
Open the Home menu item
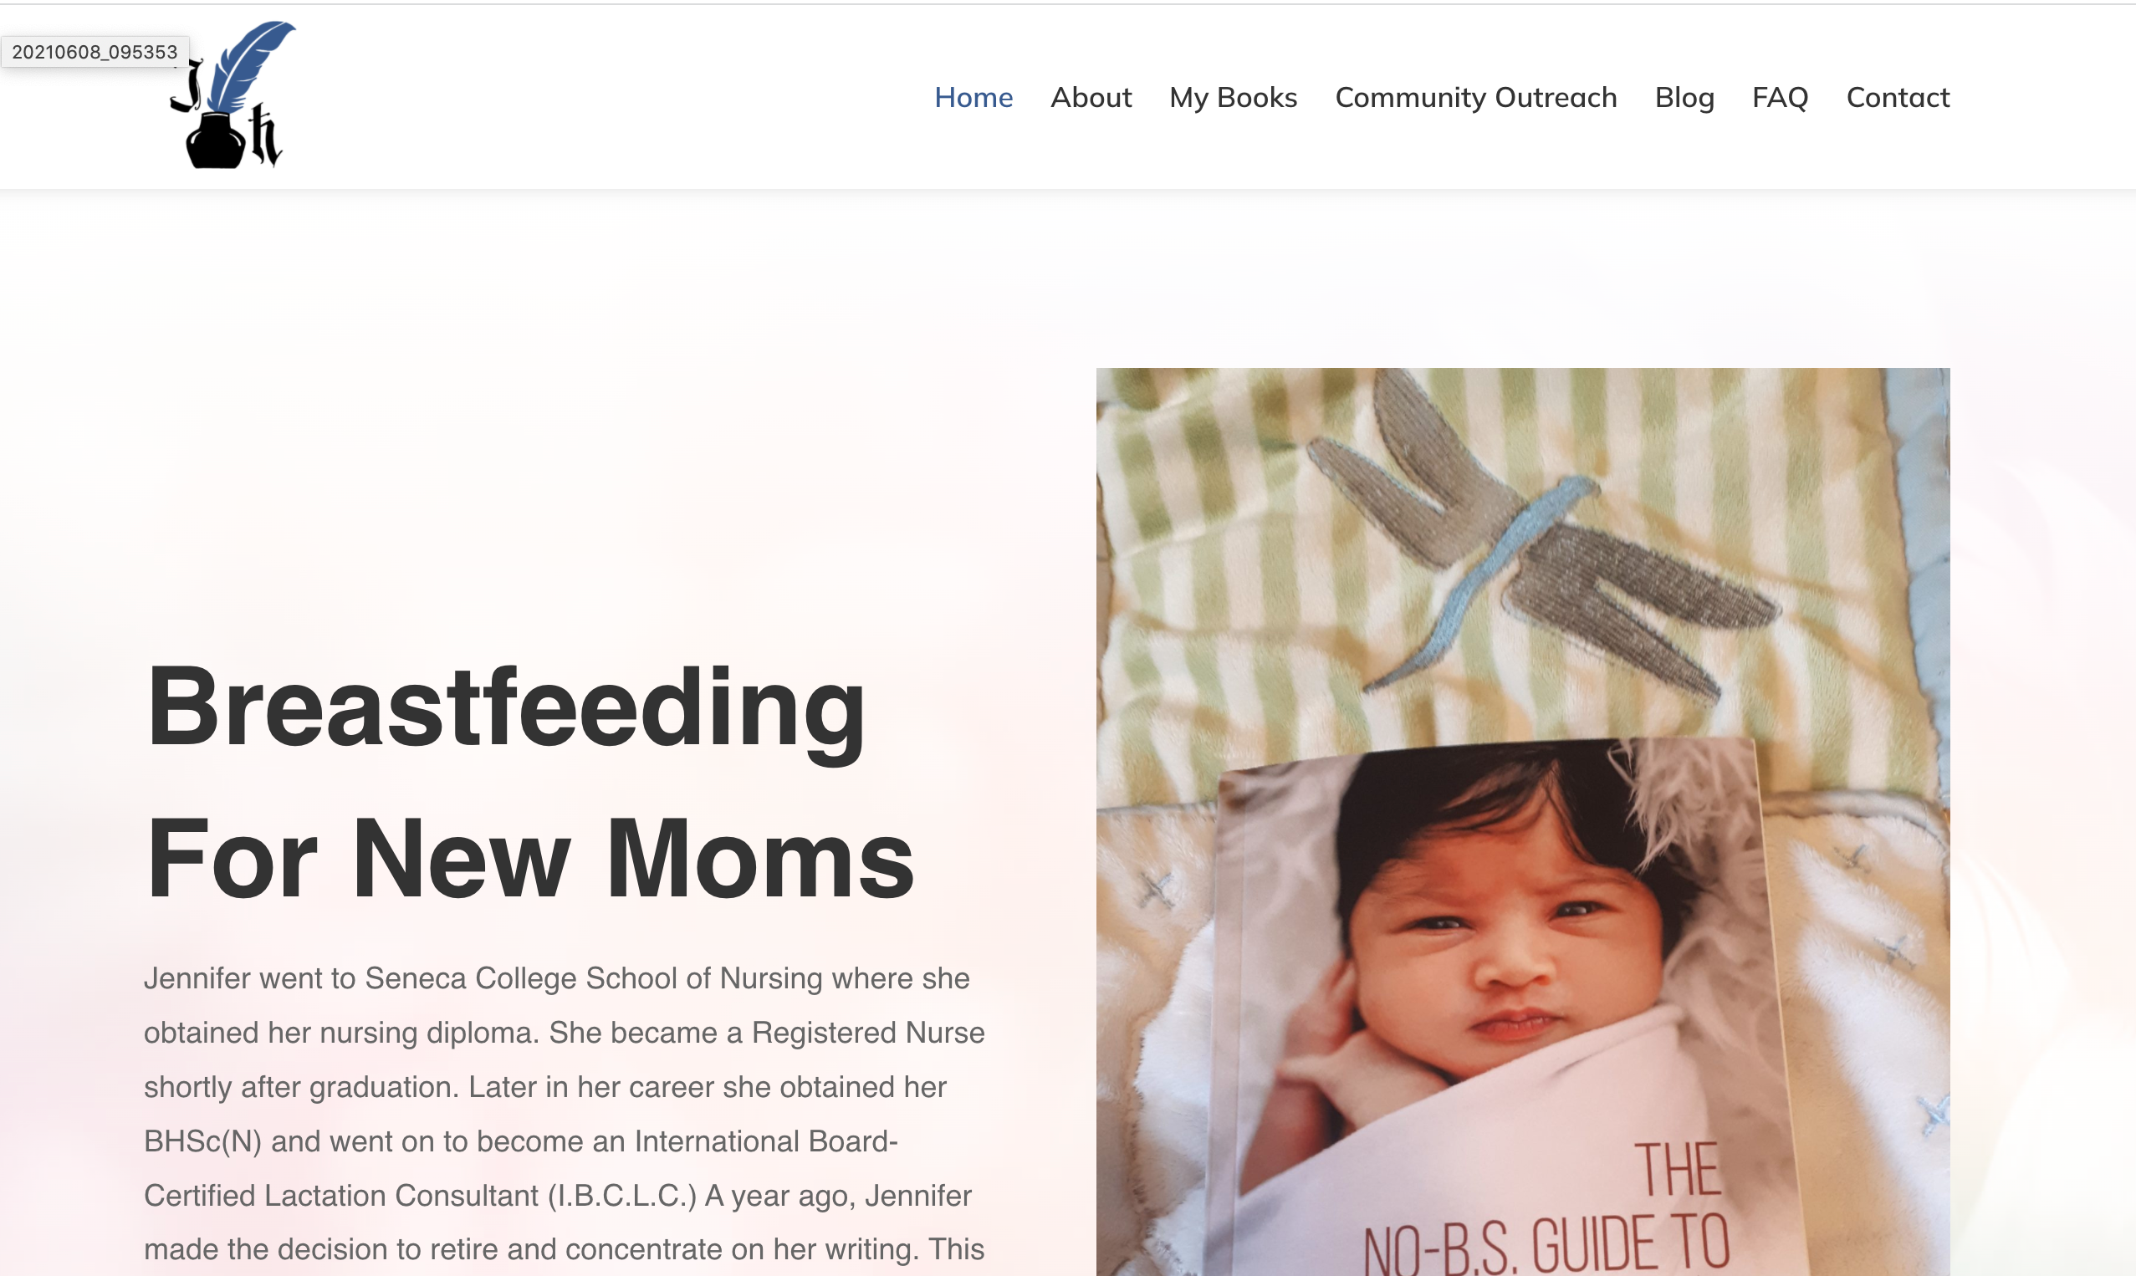(x=973, y=97)
